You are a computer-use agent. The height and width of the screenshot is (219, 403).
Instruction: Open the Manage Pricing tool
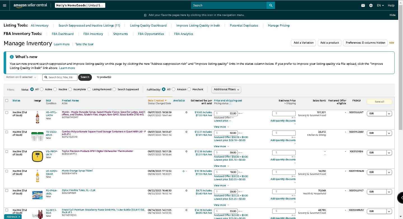tap(279, 25)
